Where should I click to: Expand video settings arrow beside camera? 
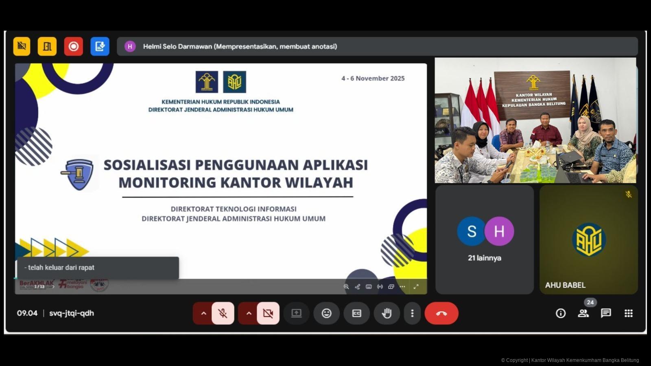[249, 313]
